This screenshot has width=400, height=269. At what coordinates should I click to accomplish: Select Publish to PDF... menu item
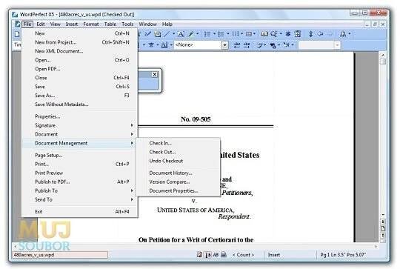pyautogui.click(x=80, y=182)
